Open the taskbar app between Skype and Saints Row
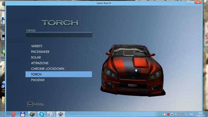Screen dimensions: 208x117 [x=51, y=114]
